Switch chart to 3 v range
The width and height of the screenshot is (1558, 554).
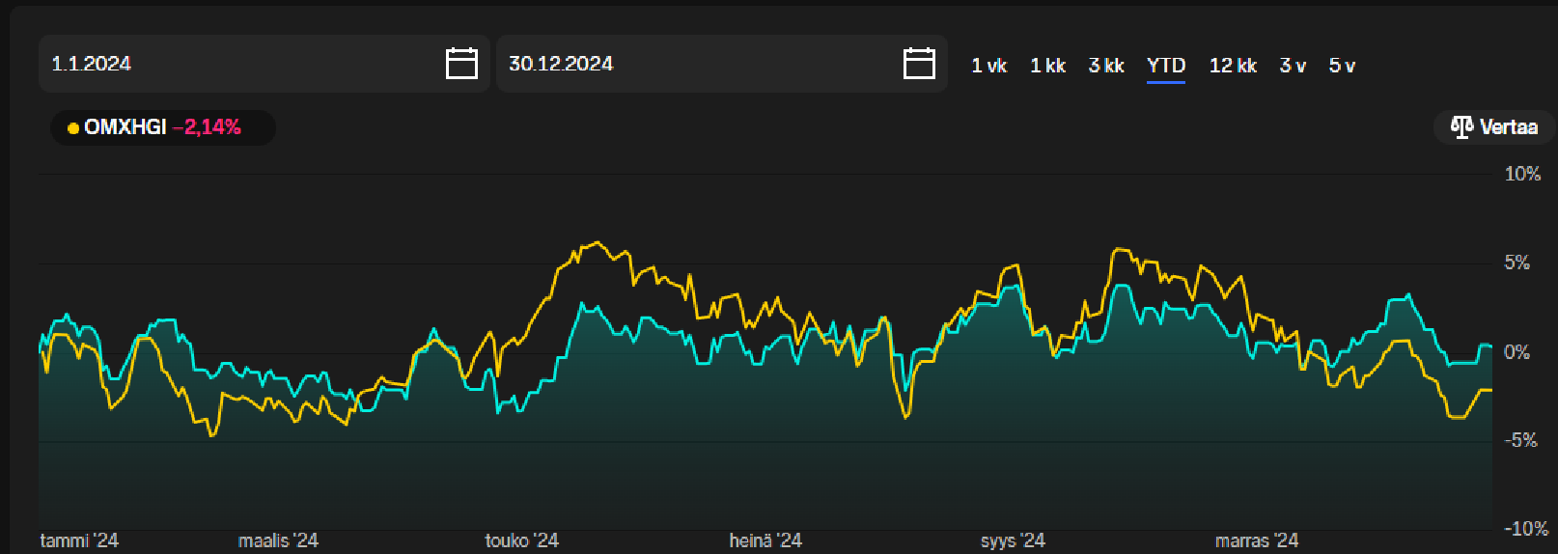[1293, 66]
